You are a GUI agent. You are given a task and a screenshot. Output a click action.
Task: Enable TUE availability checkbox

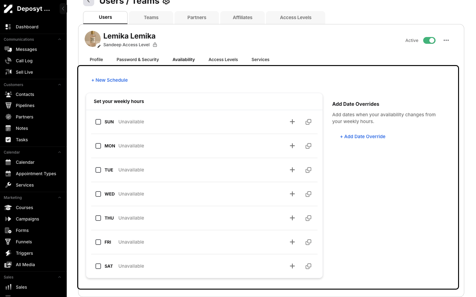tap(98, 170)
